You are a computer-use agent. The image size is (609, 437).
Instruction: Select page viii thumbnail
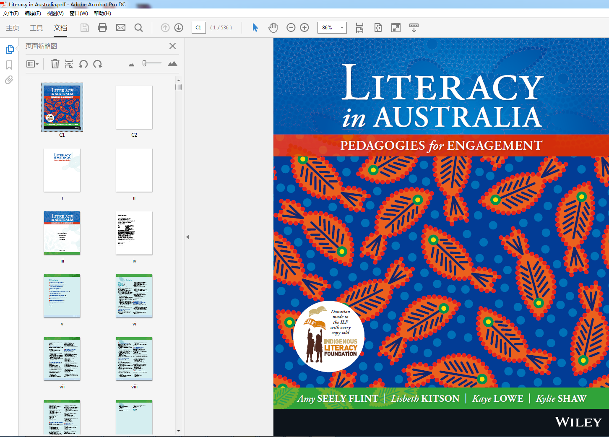pos(134,359)
